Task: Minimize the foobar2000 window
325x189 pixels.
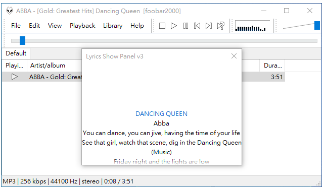Action: (x=264, y=11)
